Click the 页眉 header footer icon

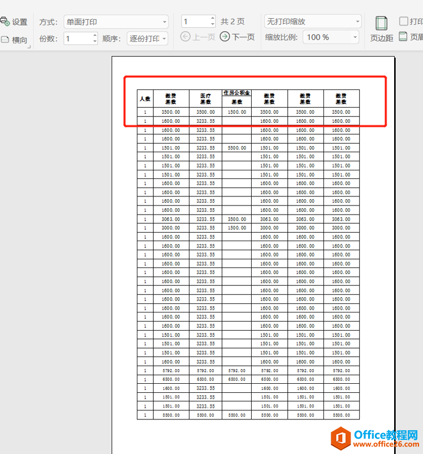pos(403,36)
